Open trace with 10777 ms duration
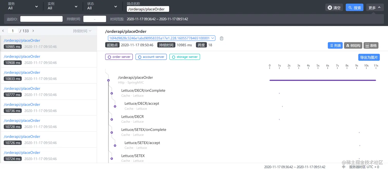The height and width of the screenshot is (170, 388). 49,91
